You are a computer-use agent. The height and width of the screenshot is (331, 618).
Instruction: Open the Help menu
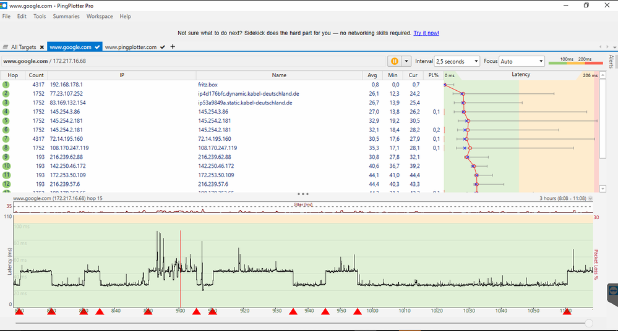click(126, 17)
